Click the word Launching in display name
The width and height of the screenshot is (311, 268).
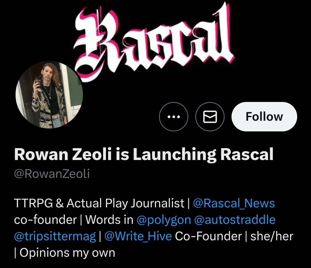[175, 155]
